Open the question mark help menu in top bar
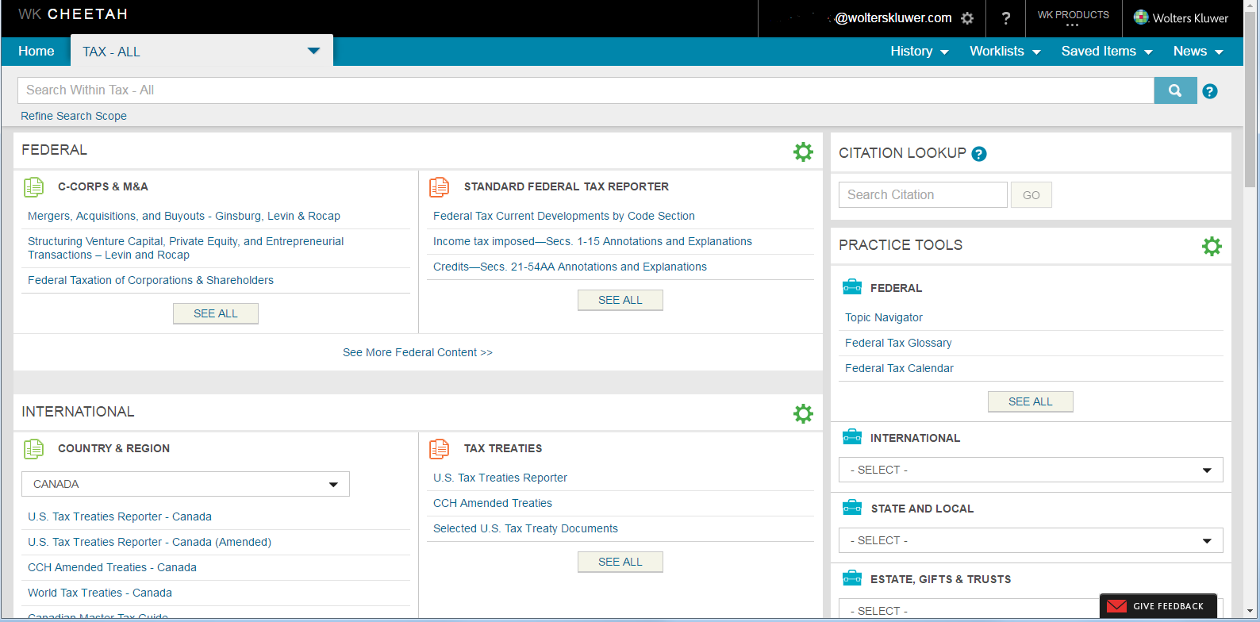Image resolution: width=1260 pixels, height=622 pixels. click(x=1006, y=18)
